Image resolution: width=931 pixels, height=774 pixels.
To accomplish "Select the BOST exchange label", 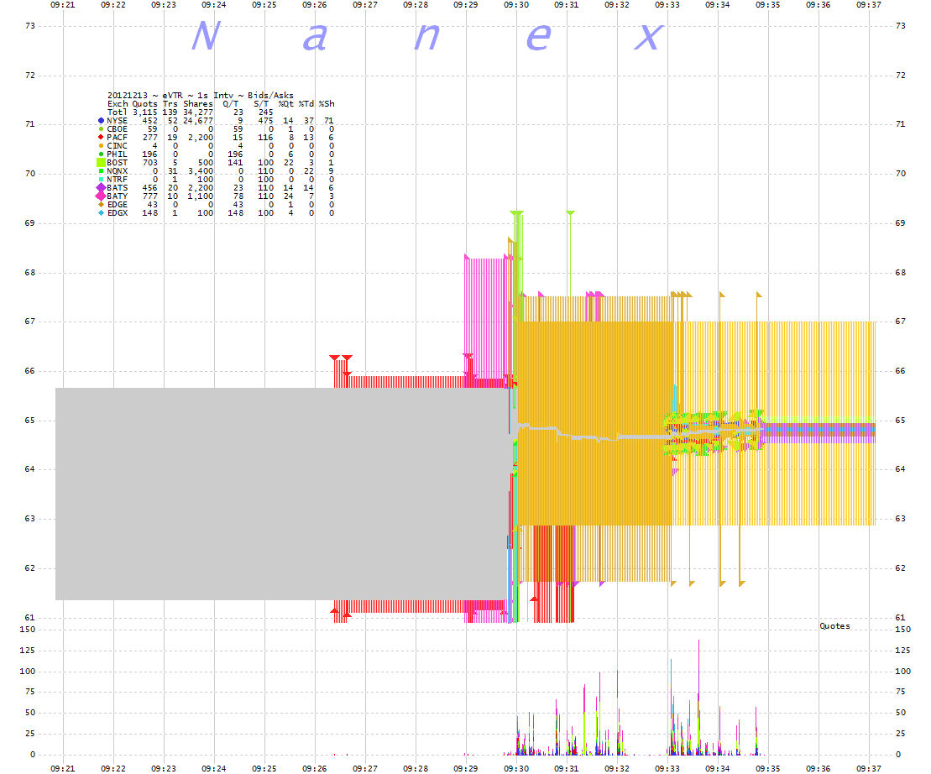I will point(117,162).
